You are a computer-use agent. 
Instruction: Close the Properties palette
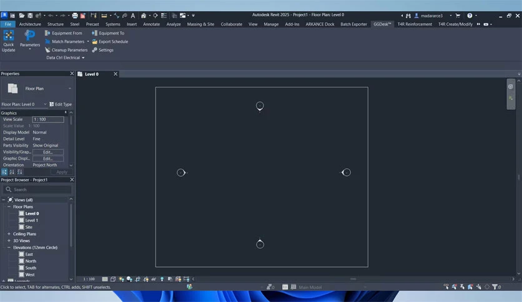click(x=72, y=74)
